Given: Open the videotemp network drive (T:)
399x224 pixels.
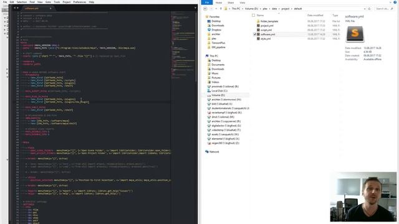Looking at the screenshot, I should coord(226,130).
